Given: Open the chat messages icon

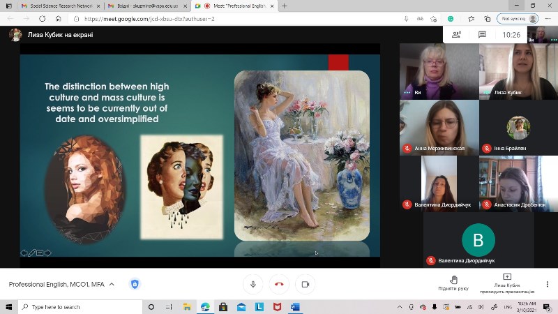Looking at the screenshot, I should tap(482, 34).
